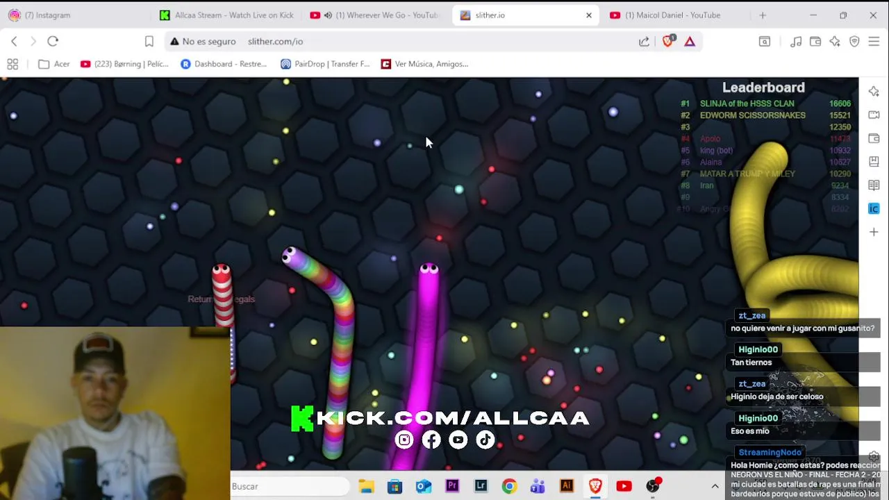Viewport: 889px width, 500px height.
Task: Click the 'No es seguro' security warning
Action: (x=201, y=42)
